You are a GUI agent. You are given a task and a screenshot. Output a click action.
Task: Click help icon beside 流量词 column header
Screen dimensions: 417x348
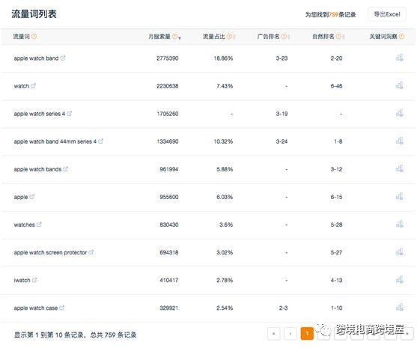pyautogui.click(x=34, y=37)
